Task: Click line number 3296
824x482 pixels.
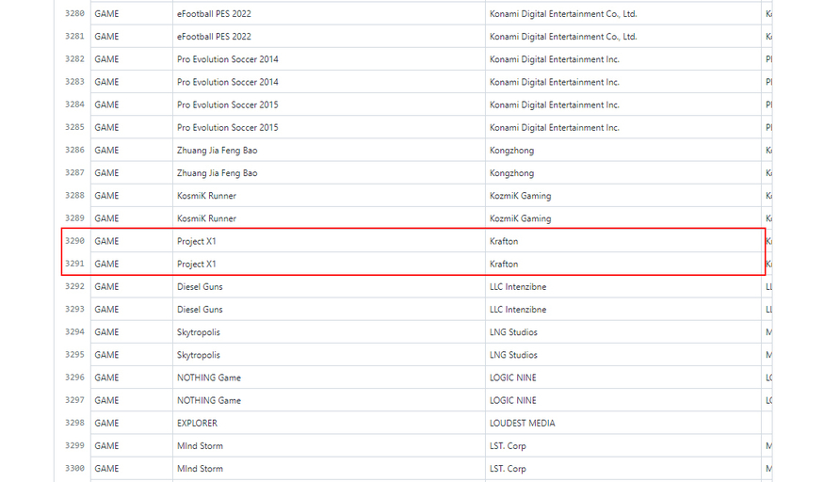Action: tap(74, 377)
